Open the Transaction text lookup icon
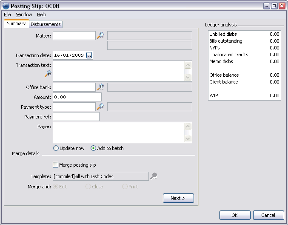This screenshot has height=225, width=288. point(48,74)
